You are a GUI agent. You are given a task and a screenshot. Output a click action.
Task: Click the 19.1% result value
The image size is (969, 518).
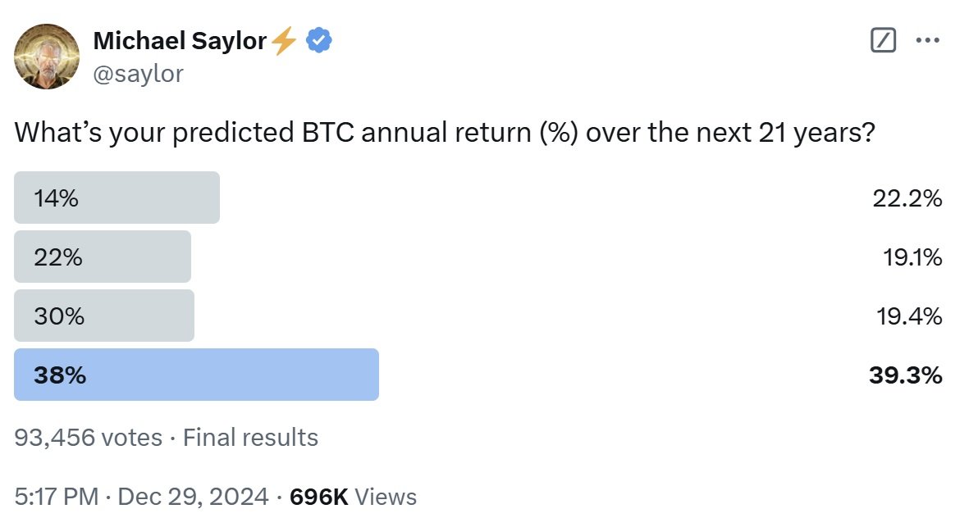(912, 257)
